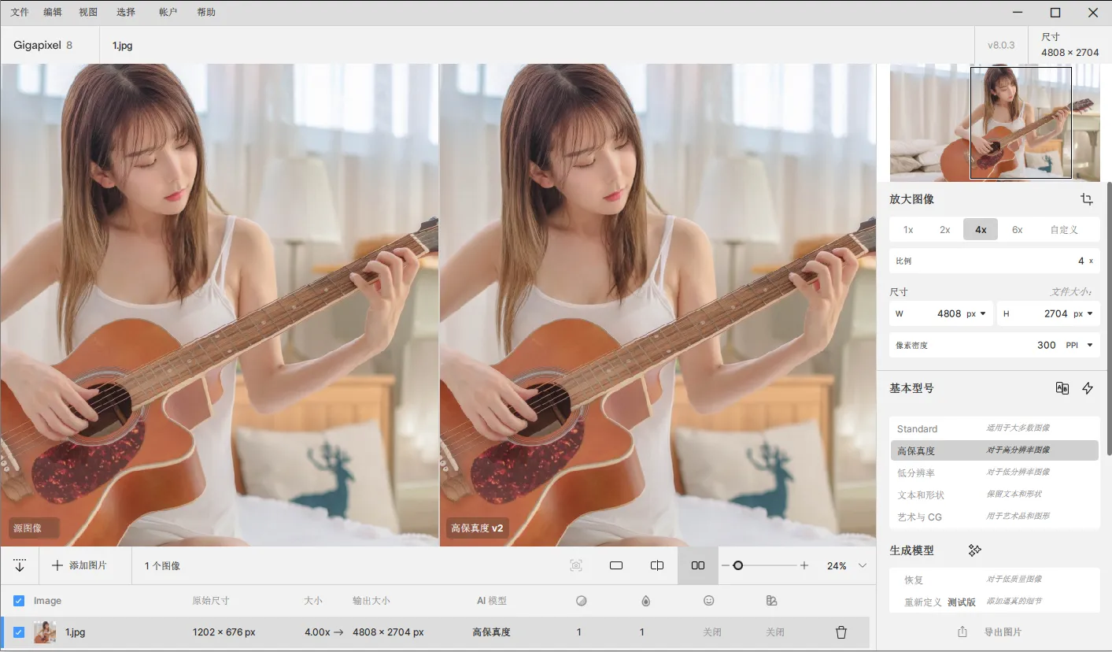
Task: Open the width unit px dropdown
Action: (x=977, y=313)
